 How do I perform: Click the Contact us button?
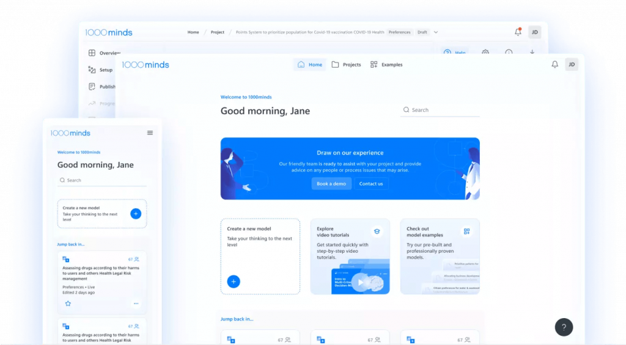click(371, 183)
